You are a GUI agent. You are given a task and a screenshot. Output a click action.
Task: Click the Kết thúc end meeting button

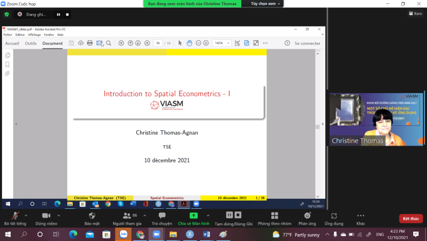click(x=411, y=218)
